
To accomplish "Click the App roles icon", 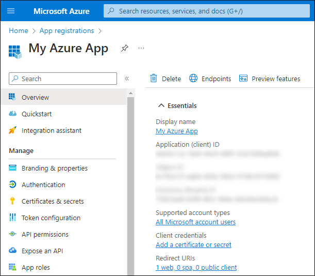I will (12, 267).
